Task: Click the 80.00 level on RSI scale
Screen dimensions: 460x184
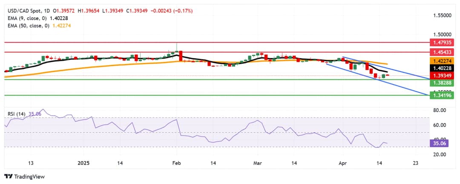Action: coord(440,110)
